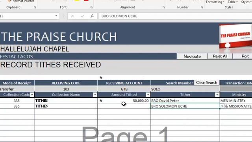252x142 pixels.
Task: Open the Name Box dropdown arrow
Action: pyautogui.click(x=56, y=16)
